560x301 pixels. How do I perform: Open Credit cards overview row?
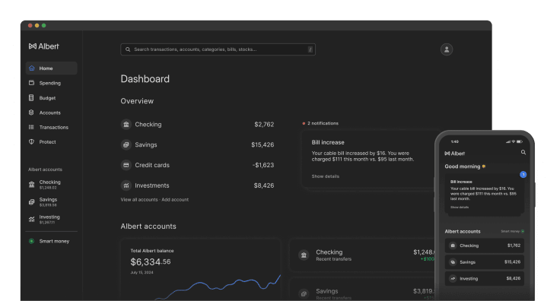pyautogui.click(x=198, y=165)
